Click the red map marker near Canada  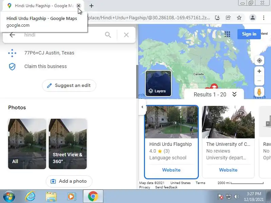(x=214, y=86)
